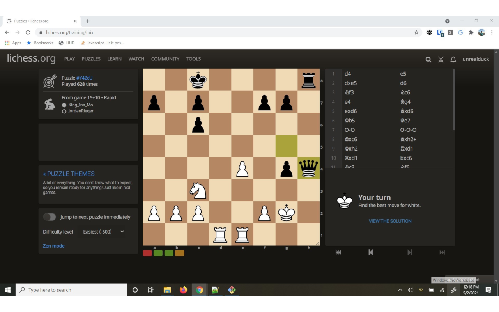Click the puzzle target icon
Viewport: 499px width, 312px height.
tap(50, 82)
